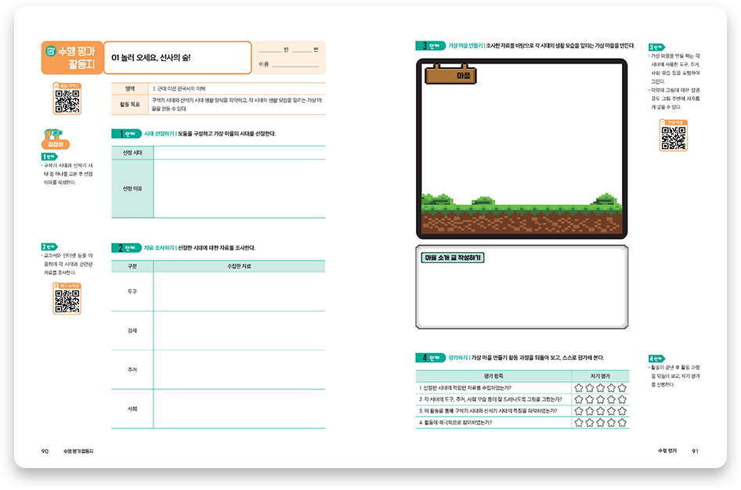Image resolution: width=741 pixels, height=490 pixels.
Task: Select the 3단계 badge beside 가상 마을 만들기
Action: pyautogui.click(x=431, y=45)
